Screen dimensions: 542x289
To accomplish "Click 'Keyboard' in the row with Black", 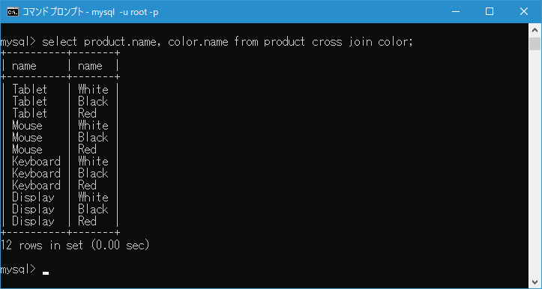I will point(36,174).
